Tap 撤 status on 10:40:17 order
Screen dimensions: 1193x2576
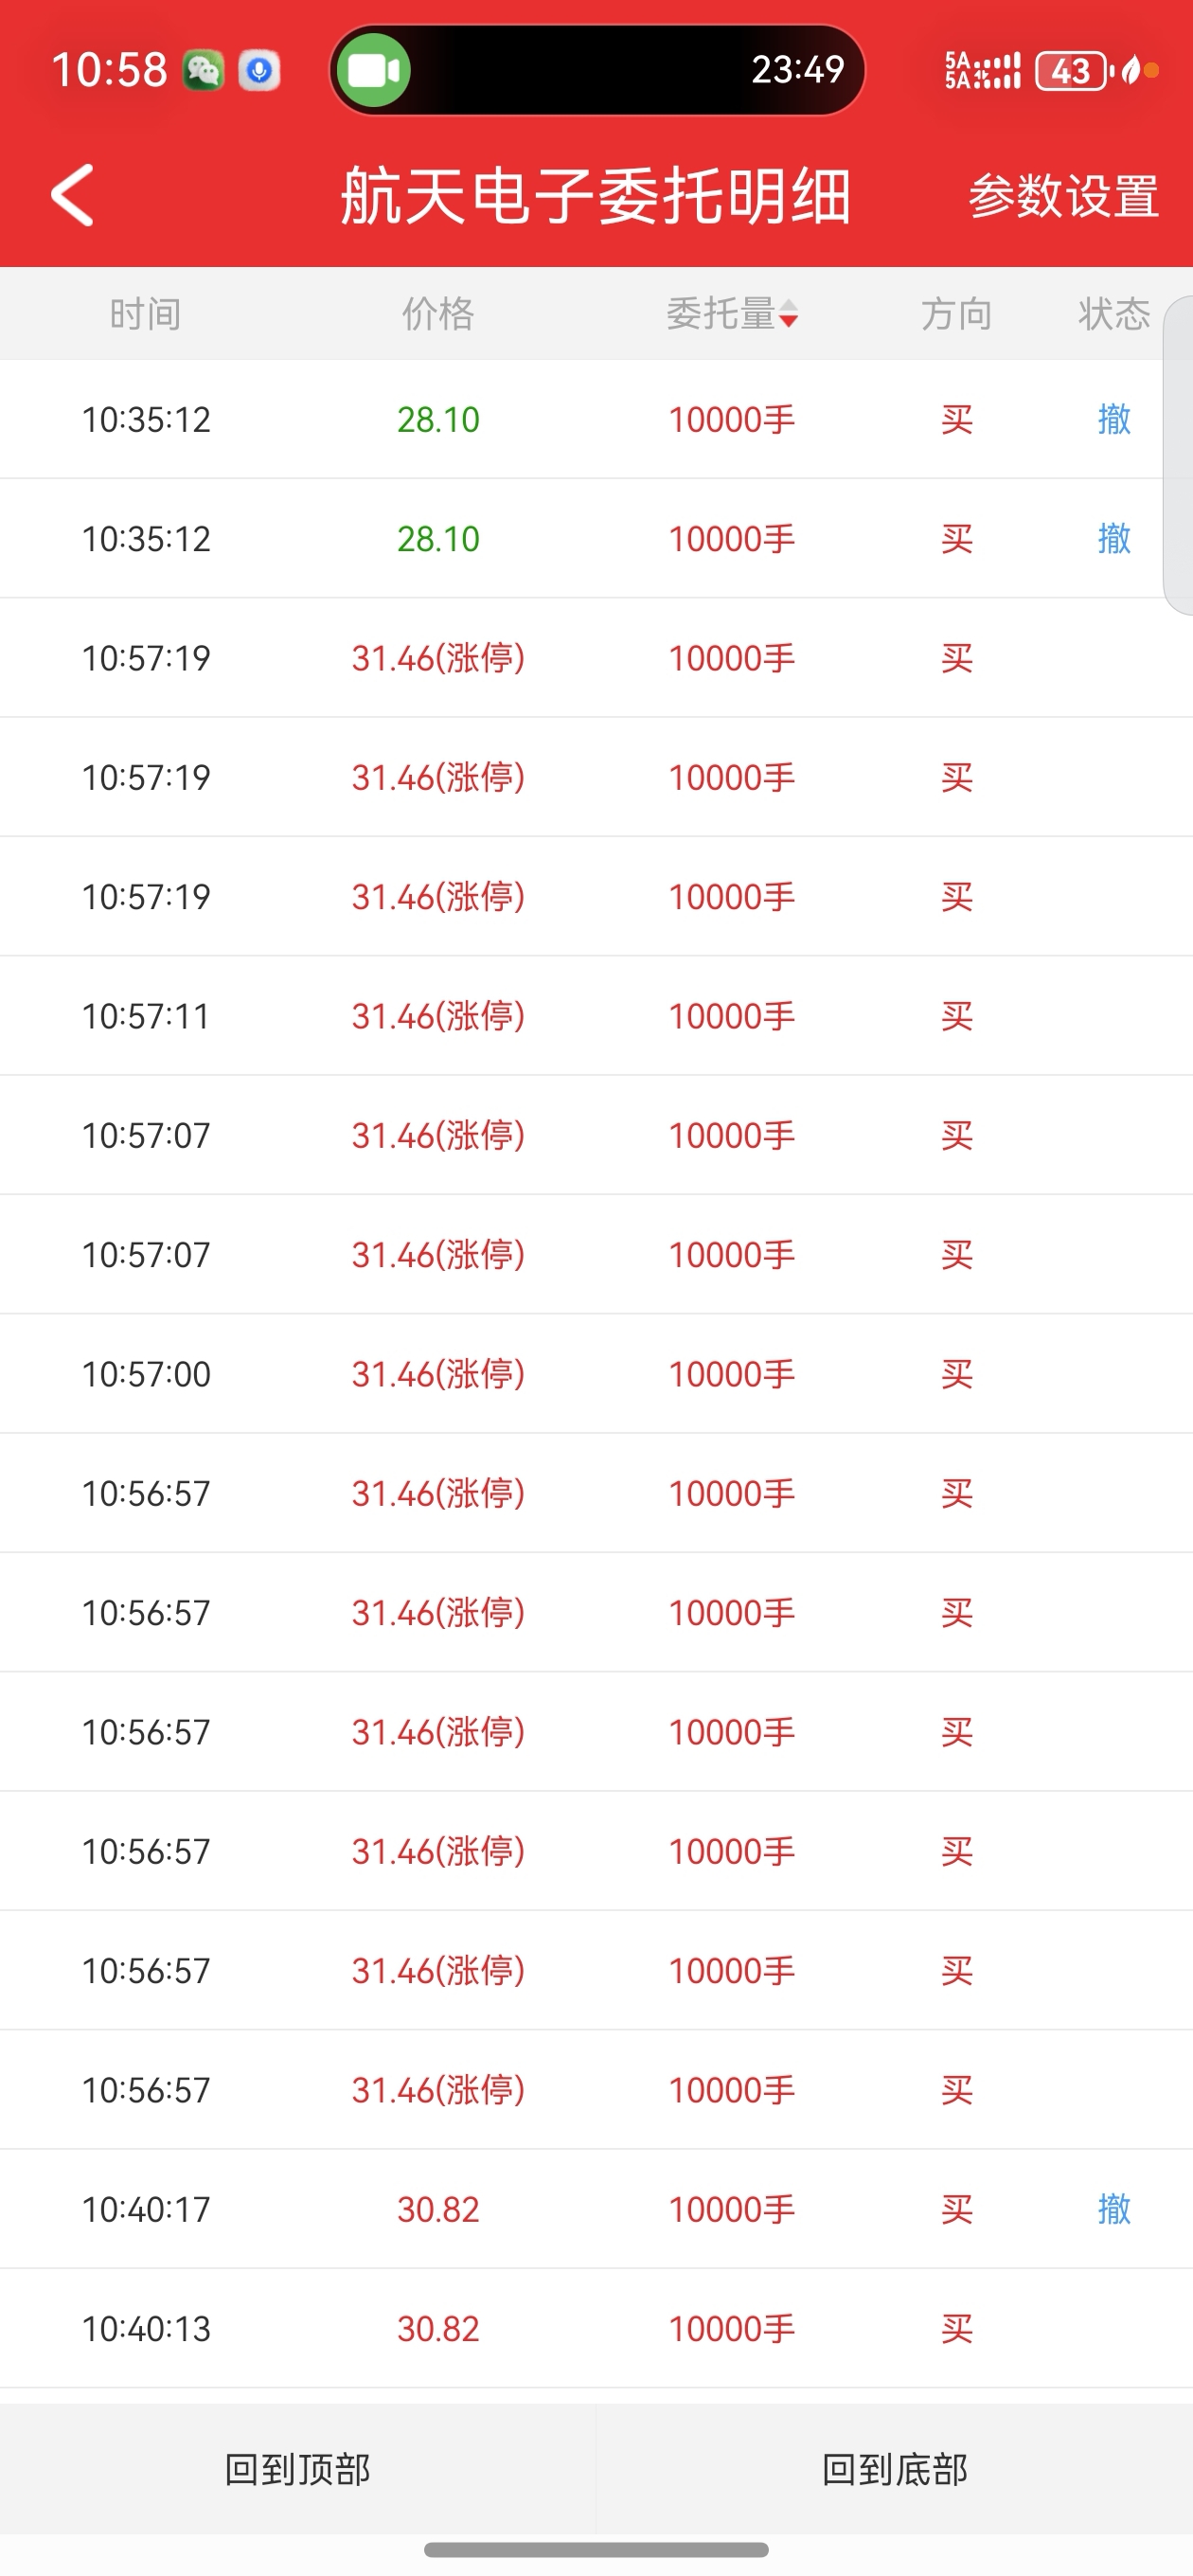click(1113, 2208)
